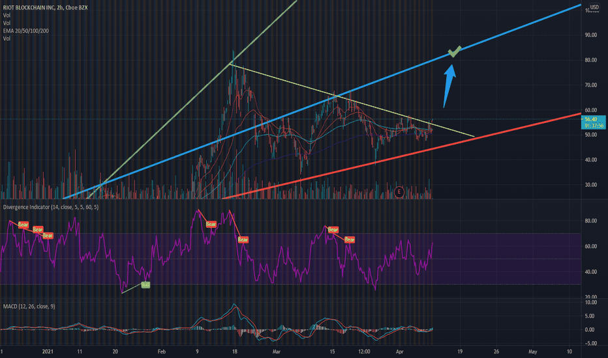Select the blue upward arrow drawing
The width and height of the screenshot is (608, 358).
click(449, 86)
